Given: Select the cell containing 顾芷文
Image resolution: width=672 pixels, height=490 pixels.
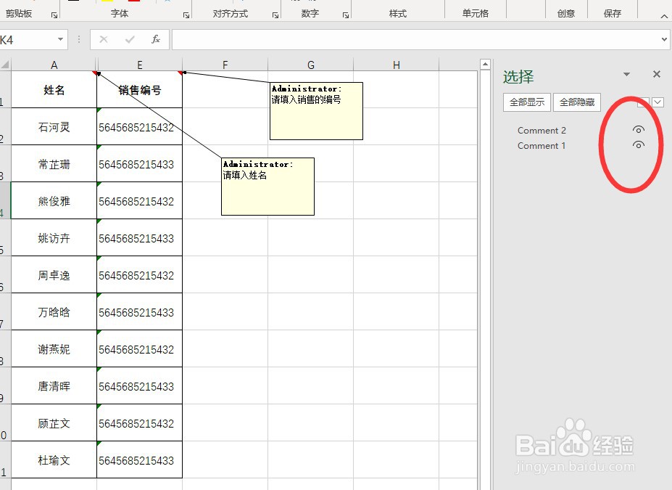Looking at the screenshot, I should click(x=54, y=423).
